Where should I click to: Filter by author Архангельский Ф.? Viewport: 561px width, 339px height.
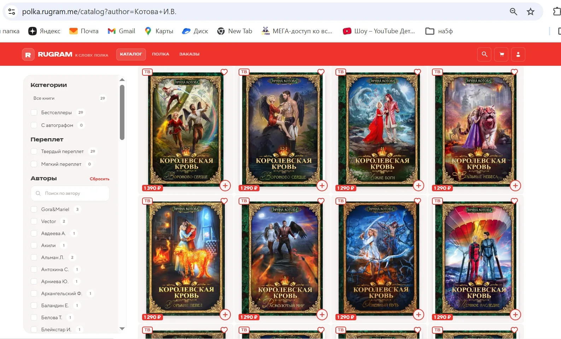tap(34, 293)
